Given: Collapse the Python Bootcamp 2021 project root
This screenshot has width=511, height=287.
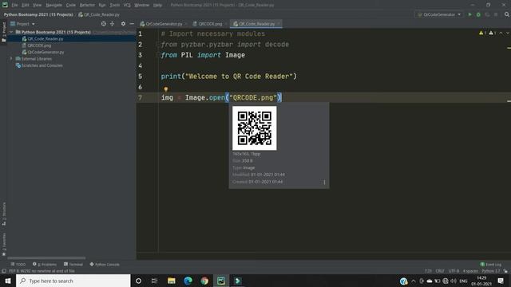Looking at the screenshot, I should 11,32.
